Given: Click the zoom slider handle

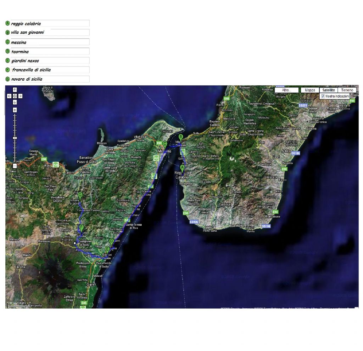Looking at the screenshot, I should (15, 138).
